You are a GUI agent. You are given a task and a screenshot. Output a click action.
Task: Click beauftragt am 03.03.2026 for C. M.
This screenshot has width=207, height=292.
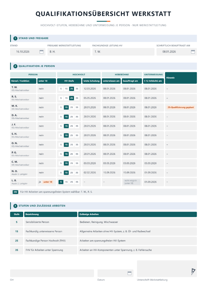pyautogui.click(x=132, y=163)
